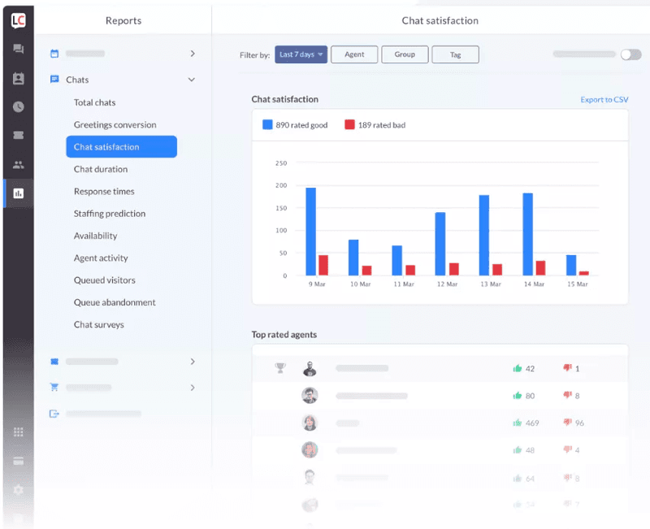Screen dimensions: 650x529
Task: Click the clock icon in the left rail
Action: point(18,106)
